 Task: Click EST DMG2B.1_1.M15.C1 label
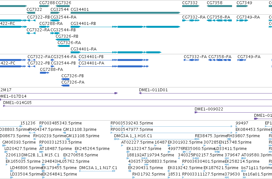pos(40,155)
